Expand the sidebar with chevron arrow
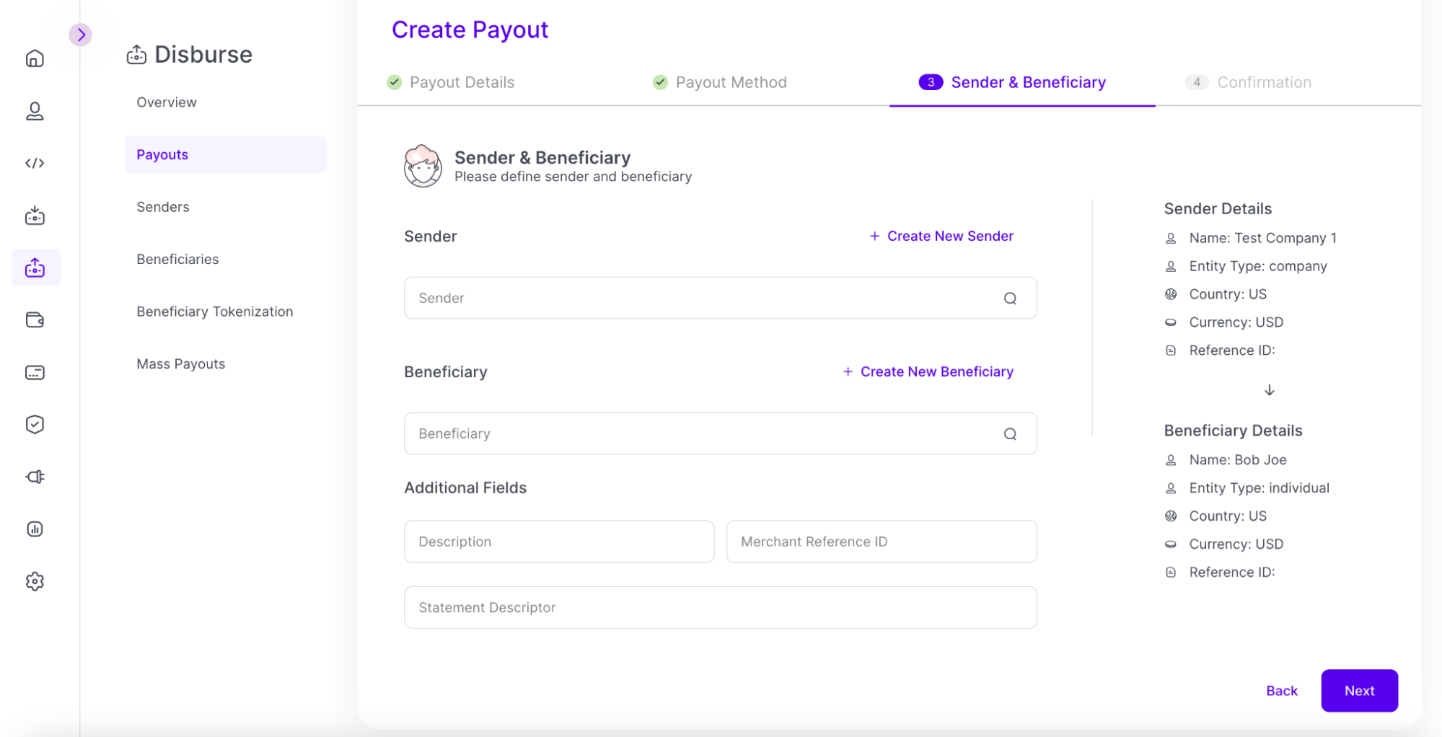This screenshot has height=737, width=1442. 81,35
